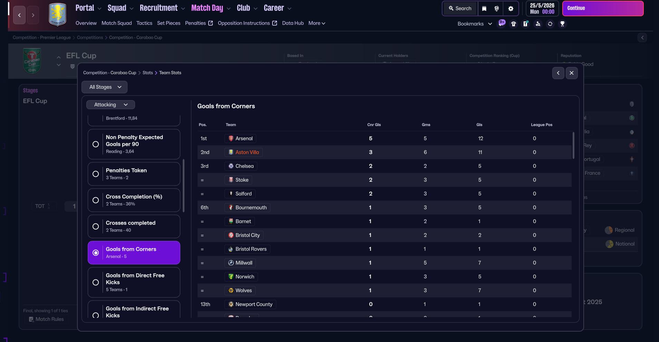Open Arsenal team link in the table

[244, 139]
